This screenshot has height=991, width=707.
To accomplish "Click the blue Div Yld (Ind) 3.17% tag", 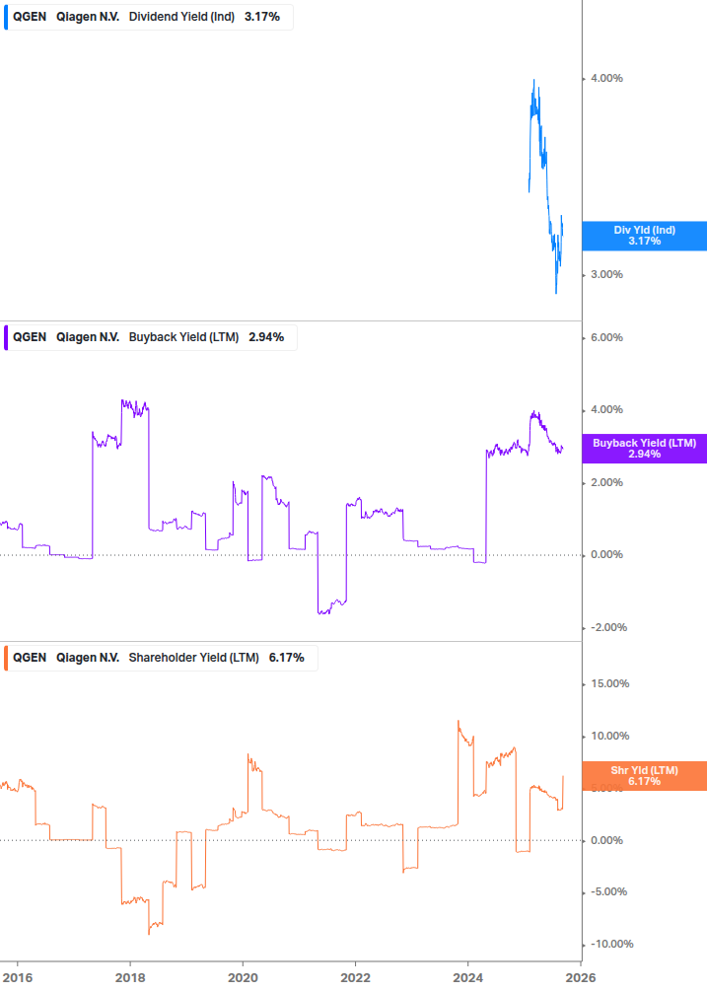I will (x=645, y=236).
